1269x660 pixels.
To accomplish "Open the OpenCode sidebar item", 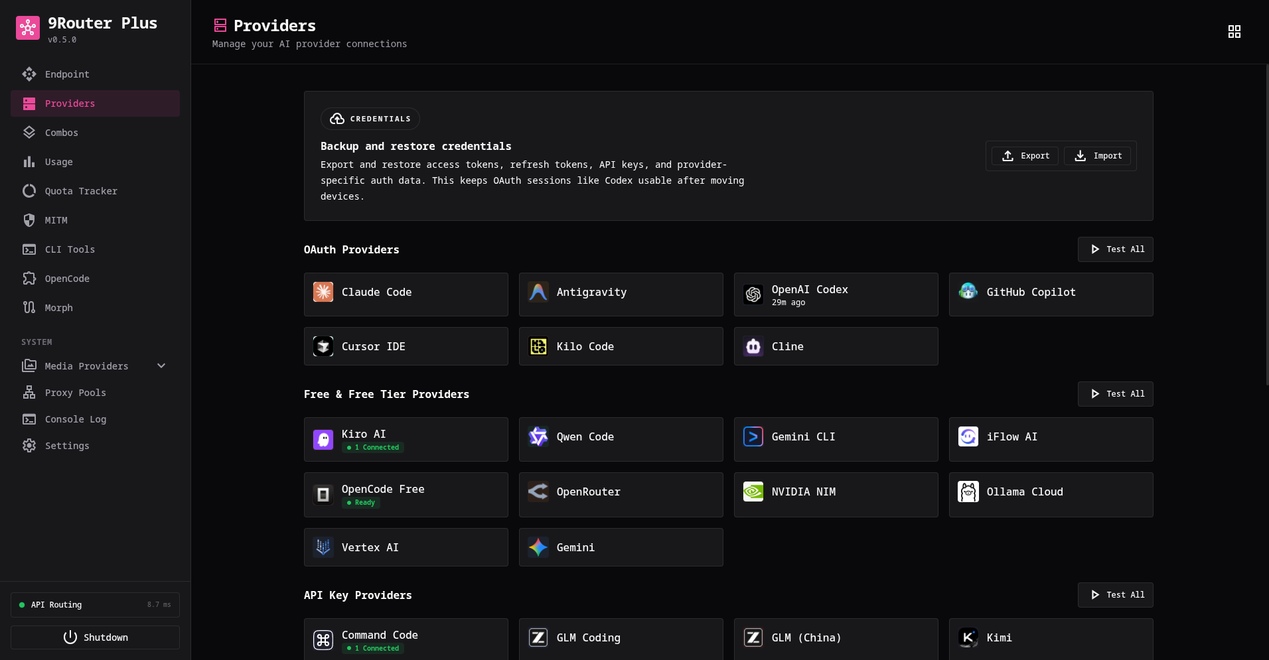I will coord(95,279).
